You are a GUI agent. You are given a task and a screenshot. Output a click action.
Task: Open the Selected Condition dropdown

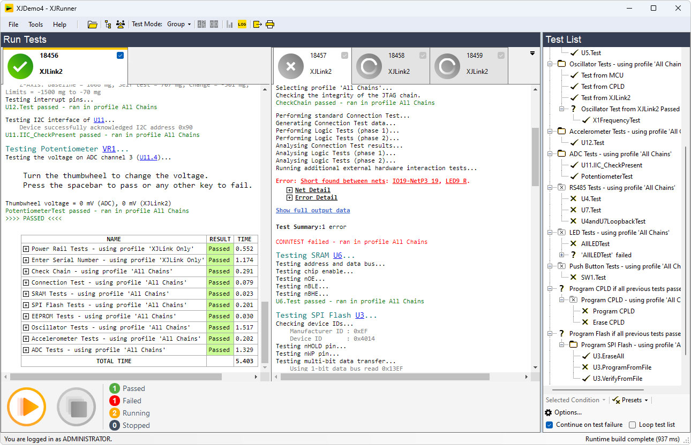576,400
